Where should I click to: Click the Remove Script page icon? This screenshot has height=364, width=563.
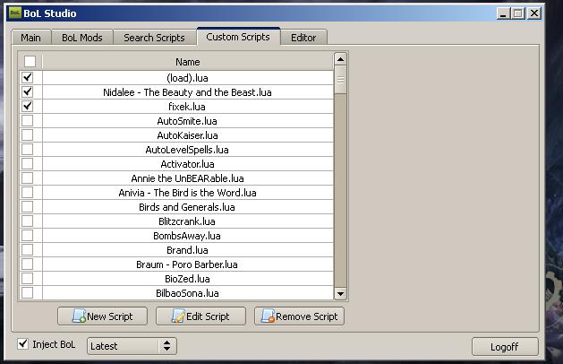[x=268, y=316]
